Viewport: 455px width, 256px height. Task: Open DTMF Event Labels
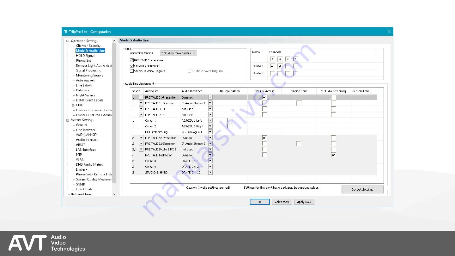[x=89, y=100]
